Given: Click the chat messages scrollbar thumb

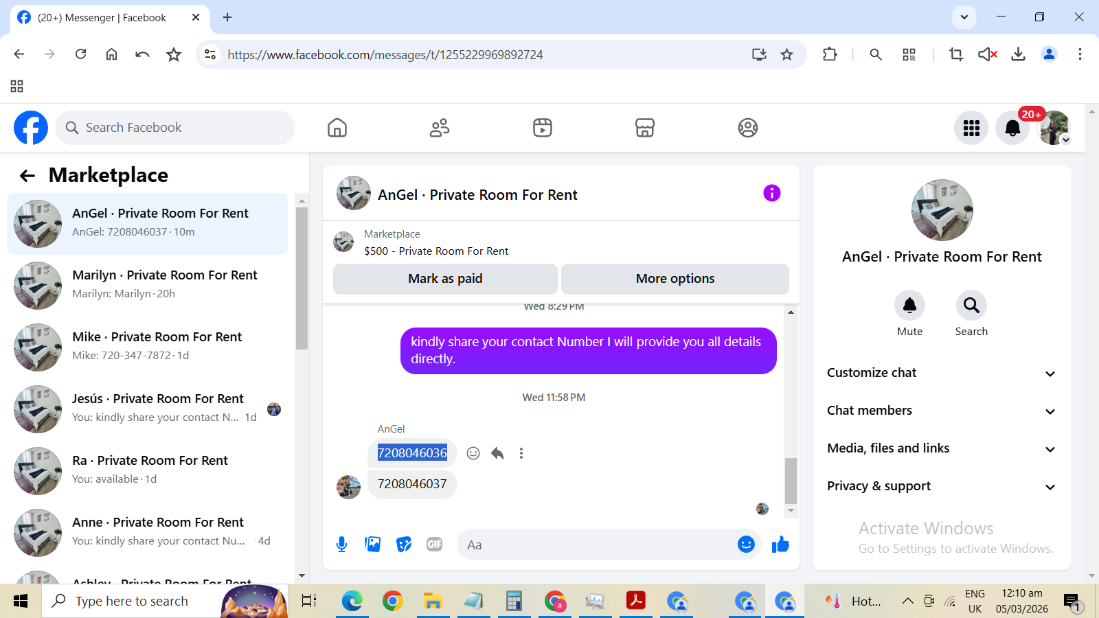Looking at the screenshot, I should click(x=791, y=481).
